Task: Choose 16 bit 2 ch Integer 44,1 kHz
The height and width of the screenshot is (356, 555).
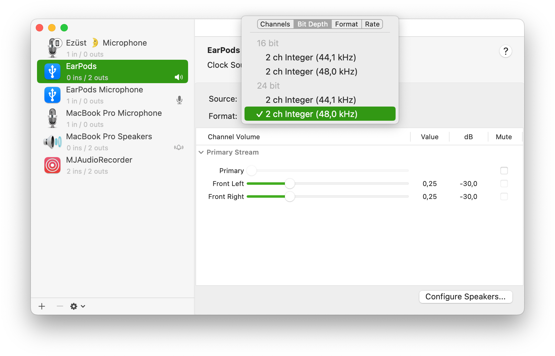Action: pyautogui.click(x=310, y=58)
